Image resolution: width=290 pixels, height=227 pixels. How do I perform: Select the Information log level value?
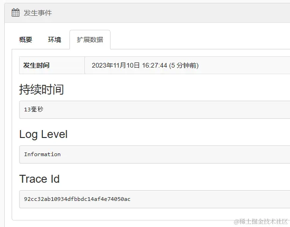42,154
